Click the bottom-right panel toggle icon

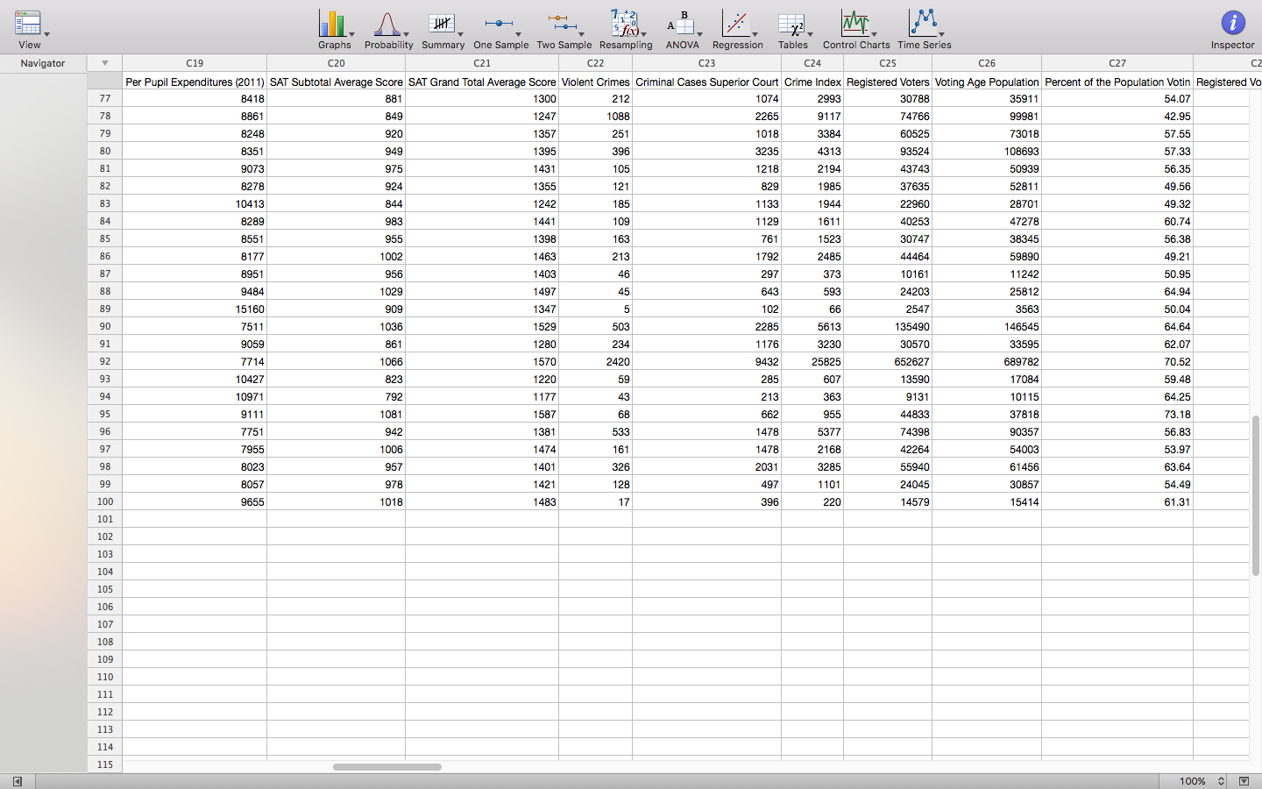[x=1244, y=781]
